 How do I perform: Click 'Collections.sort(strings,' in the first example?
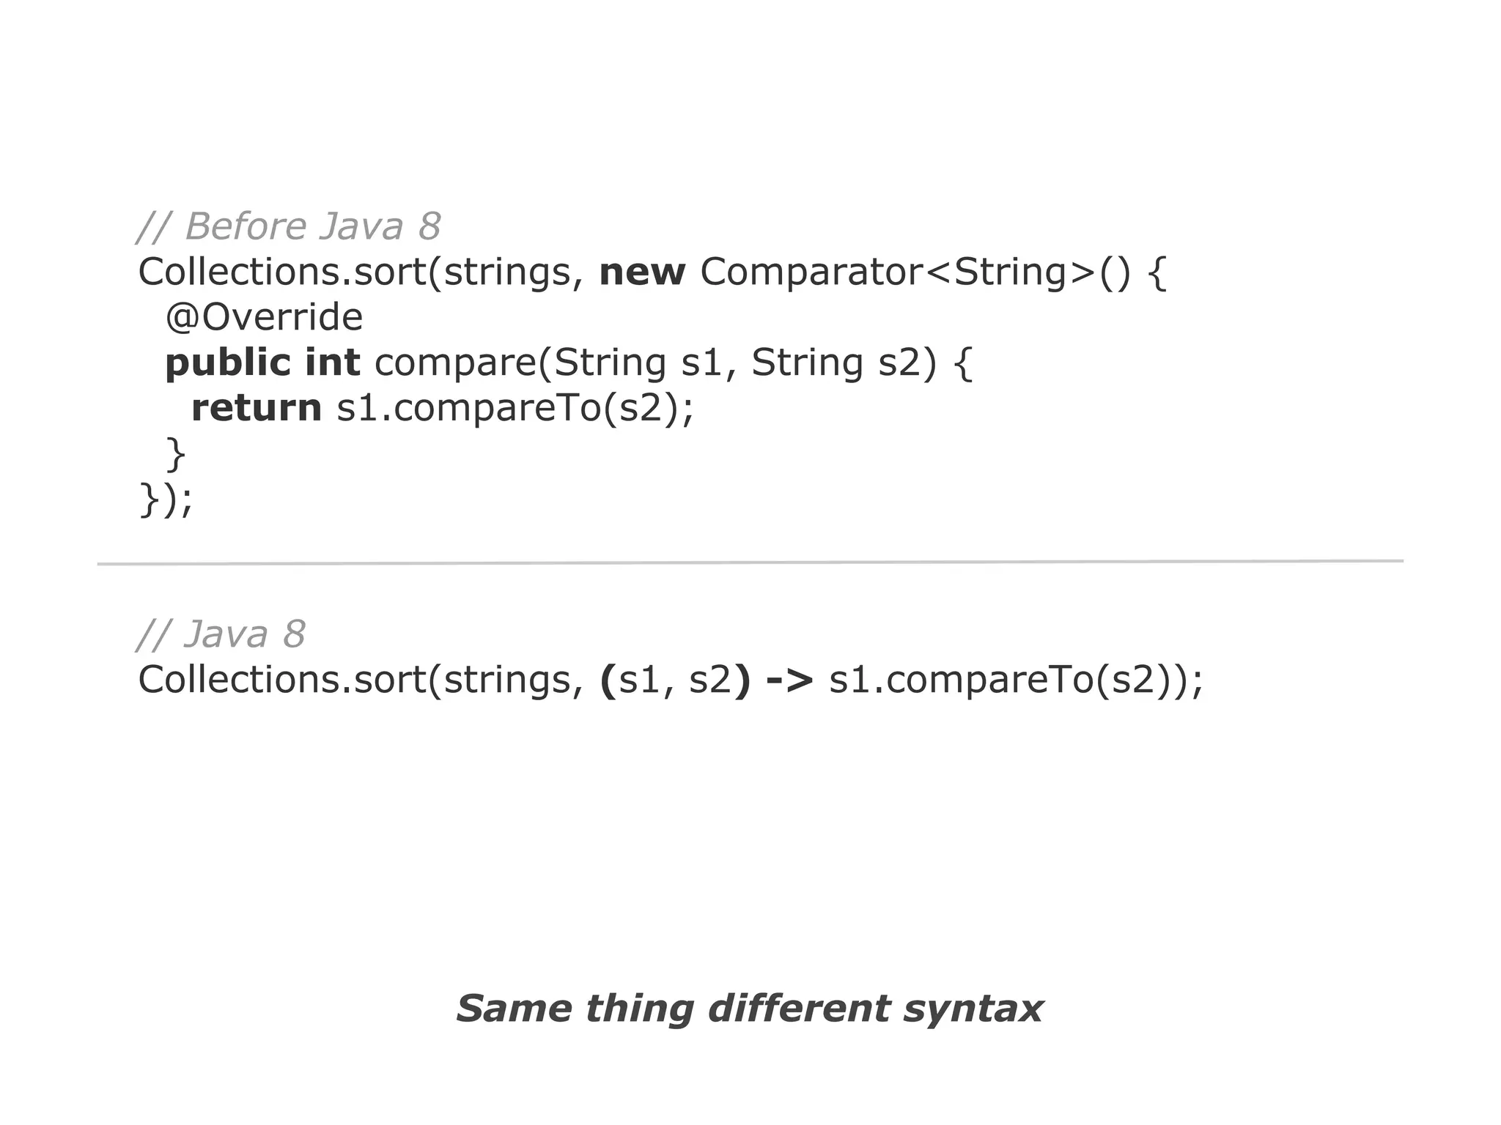pos(361,272)
